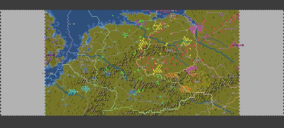Viewport: 284px width, 128px height.
Task: Click the lone green ship in the North Sea
Action: (113, 16)
